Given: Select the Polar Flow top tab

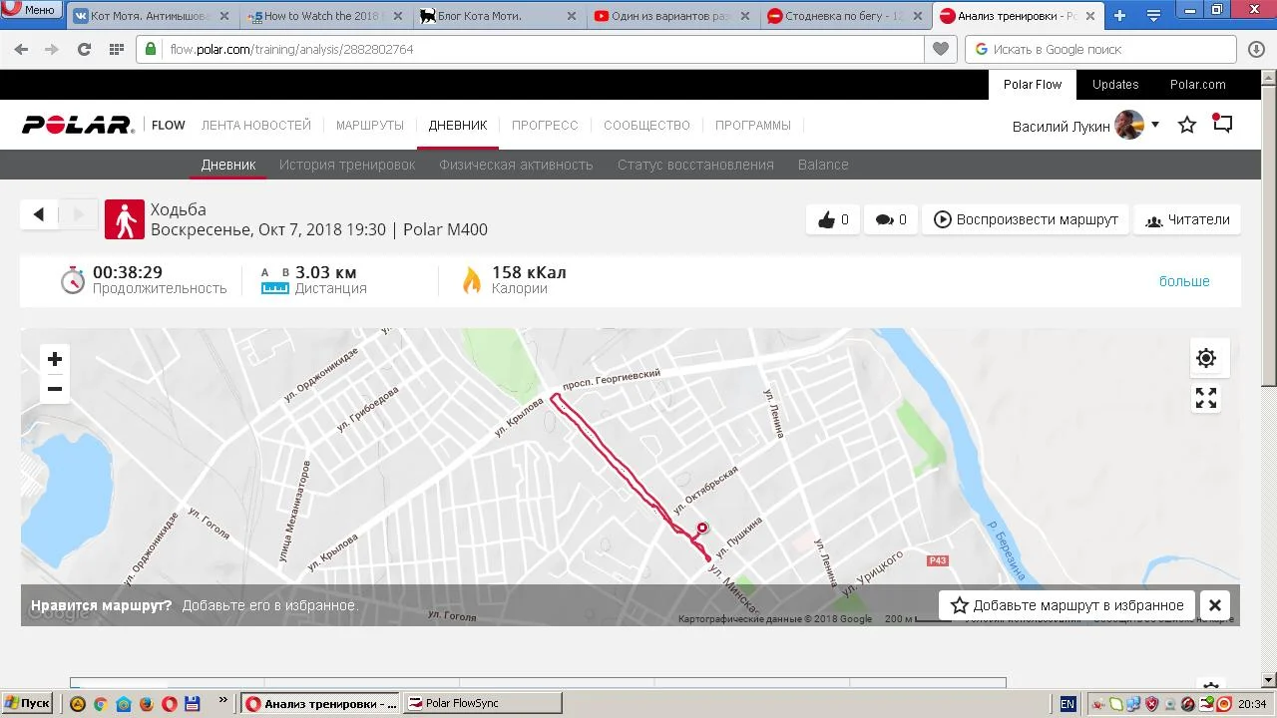Looking at the screenshot, I should tap(1033, 85).
